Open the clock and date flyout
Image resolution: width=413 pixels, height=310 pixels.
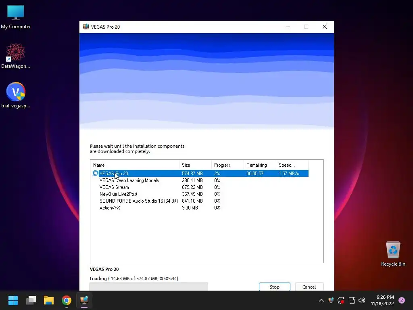[x=382, y=300]
